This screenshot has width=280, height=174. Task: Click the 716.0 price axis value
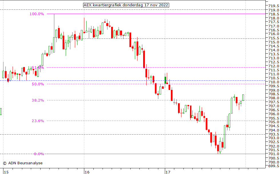(274, 34)
